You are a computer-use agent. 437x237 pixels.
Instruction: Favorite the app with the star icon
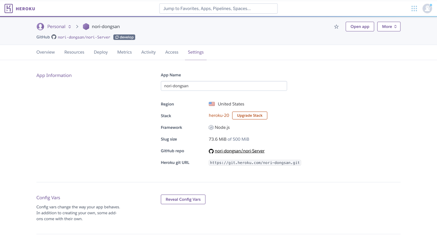(x=336, y=27)
